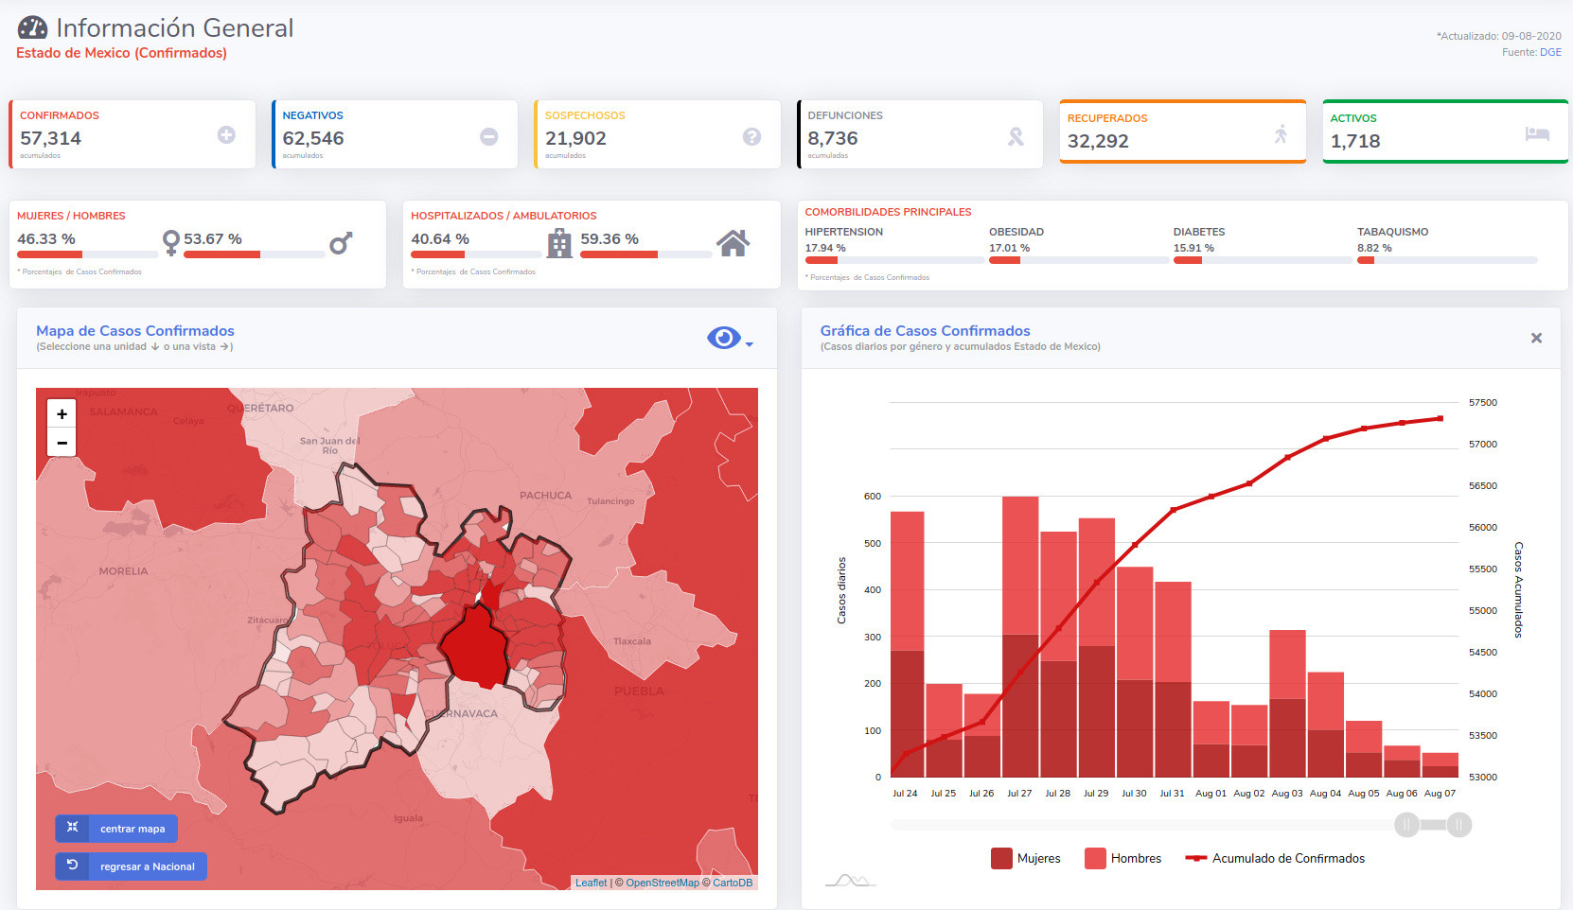Click the PUEBLA label on the map
Screen dimensions: 1573x910
(x=639, y=691)
